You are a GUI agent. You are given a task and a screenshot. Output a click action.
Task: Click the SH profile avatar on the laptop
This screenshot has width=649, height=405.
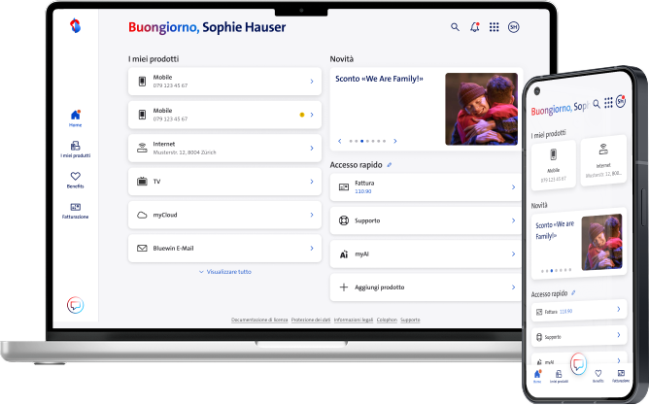coord(514,27)
